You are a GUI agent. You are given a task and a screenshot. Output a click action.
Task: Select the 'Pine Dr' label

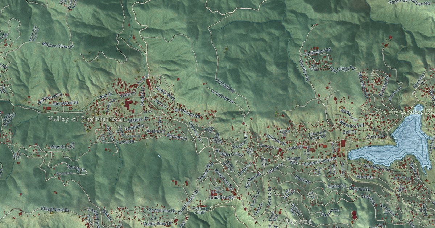pyautogui.click(x=57, y=147)
